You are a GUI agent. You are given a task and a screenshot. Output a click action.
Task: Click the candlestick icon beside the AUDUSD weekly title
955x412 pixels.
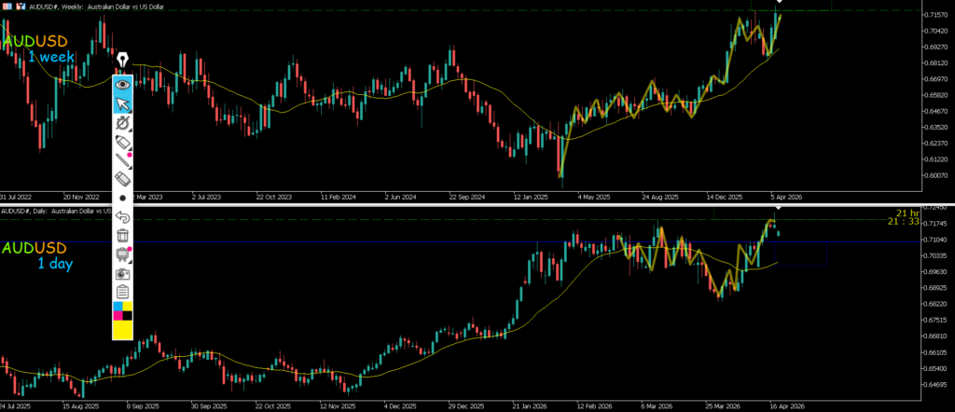tap(20, 5)
